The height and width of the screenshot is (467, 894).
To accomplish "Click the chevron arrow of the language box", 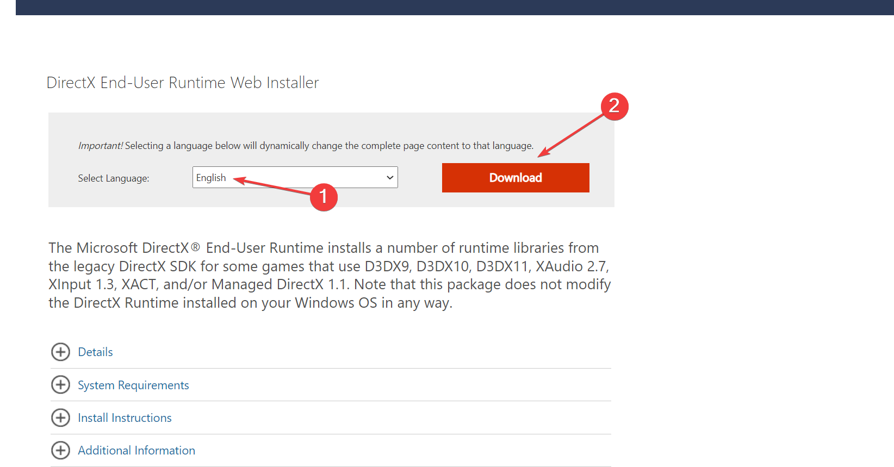I will [390, 178].
